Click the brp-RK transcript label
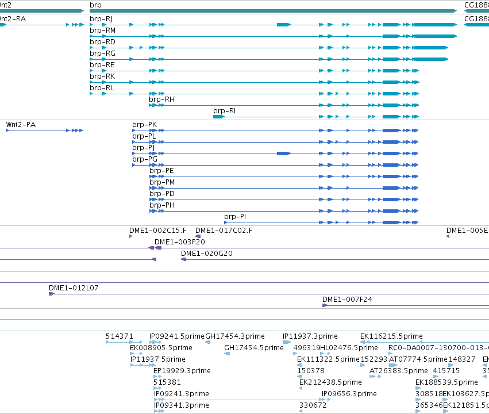 pos(102,76)
